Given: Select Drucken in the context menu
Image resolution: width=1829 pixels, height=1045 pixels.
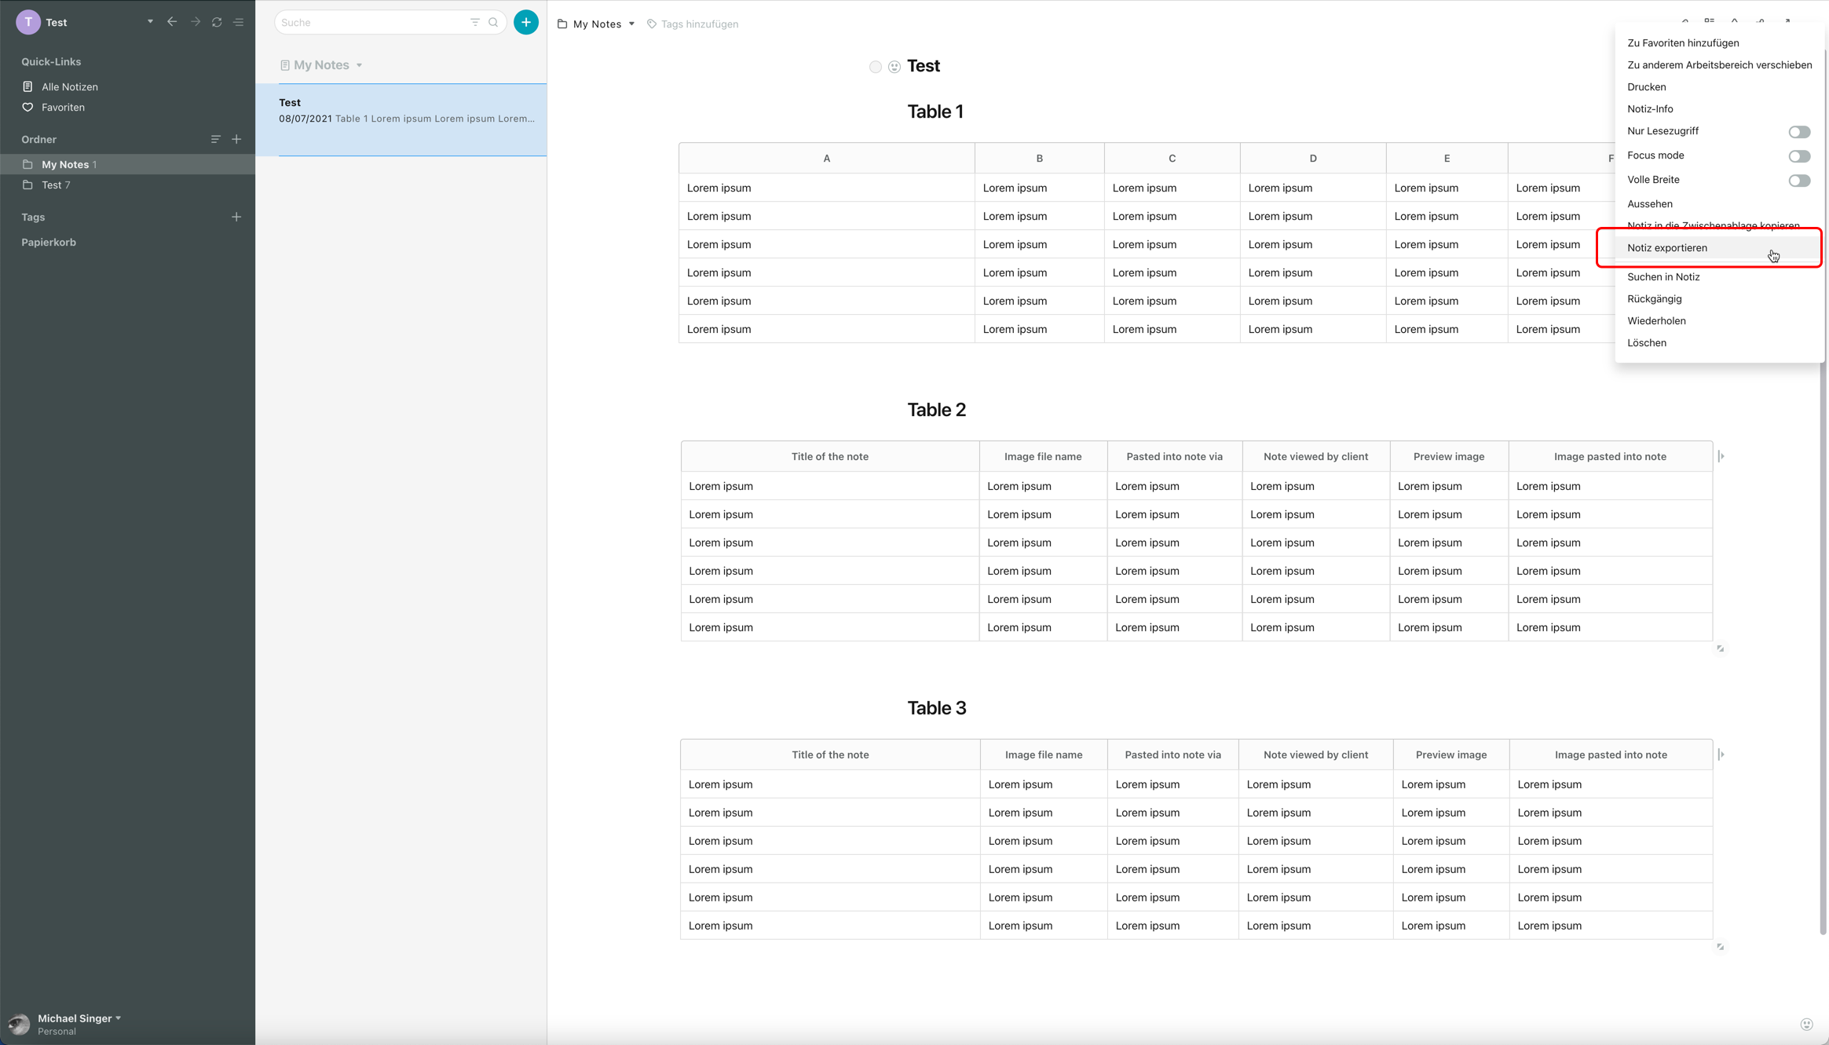Looking at the screenshot, I should pos(1646,87).
